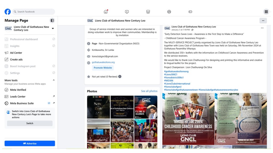Open the students in classroom photo thumbnail

[122, 131]
